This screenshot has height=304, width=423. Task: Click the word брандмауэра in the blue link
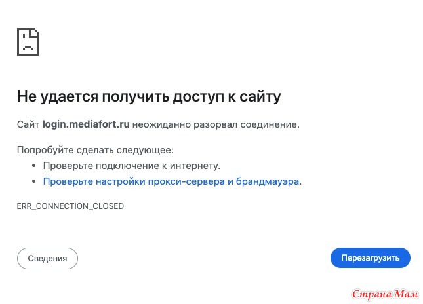pyautogui.click(x=268, y=181)
